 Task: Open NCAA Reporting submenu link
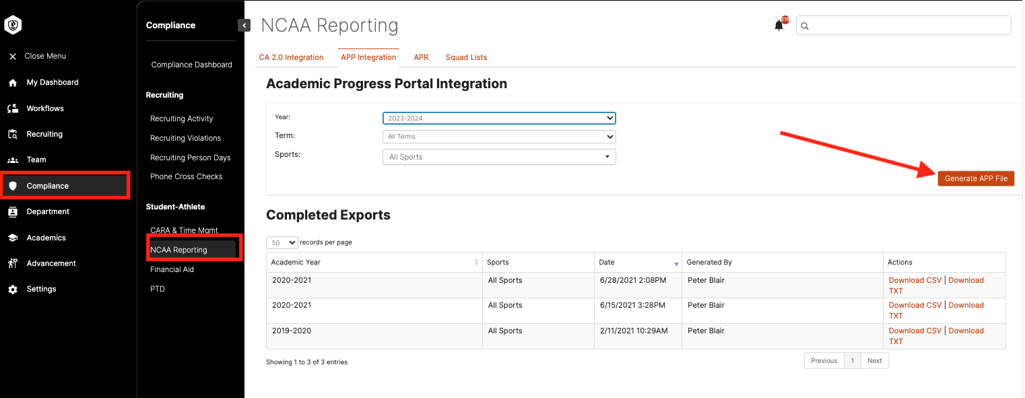coord(178,251)
